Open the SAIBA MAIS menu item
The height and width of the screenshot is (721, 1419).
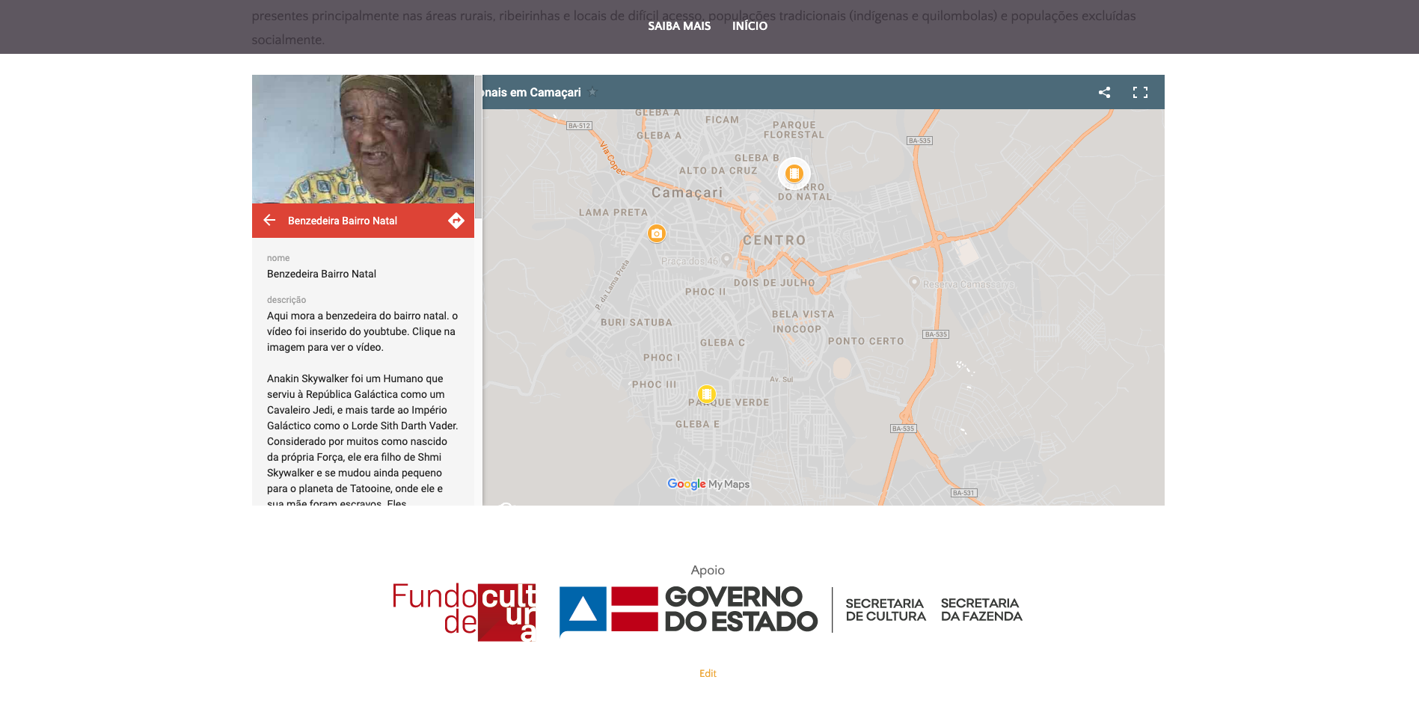point(679,26)
